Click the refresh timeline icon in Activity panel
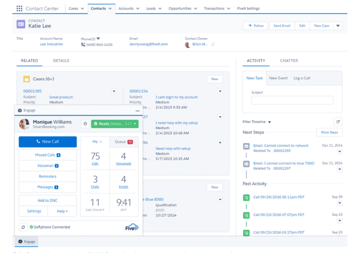353x253 pixels. [338, 121]
